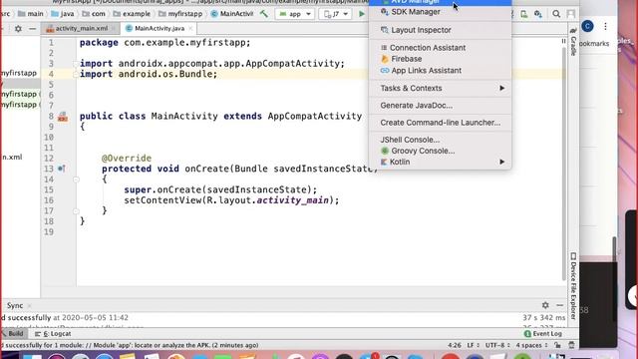Choose Create Command-line Launcher...
The image size is (638, 359).
pos(440,123)
